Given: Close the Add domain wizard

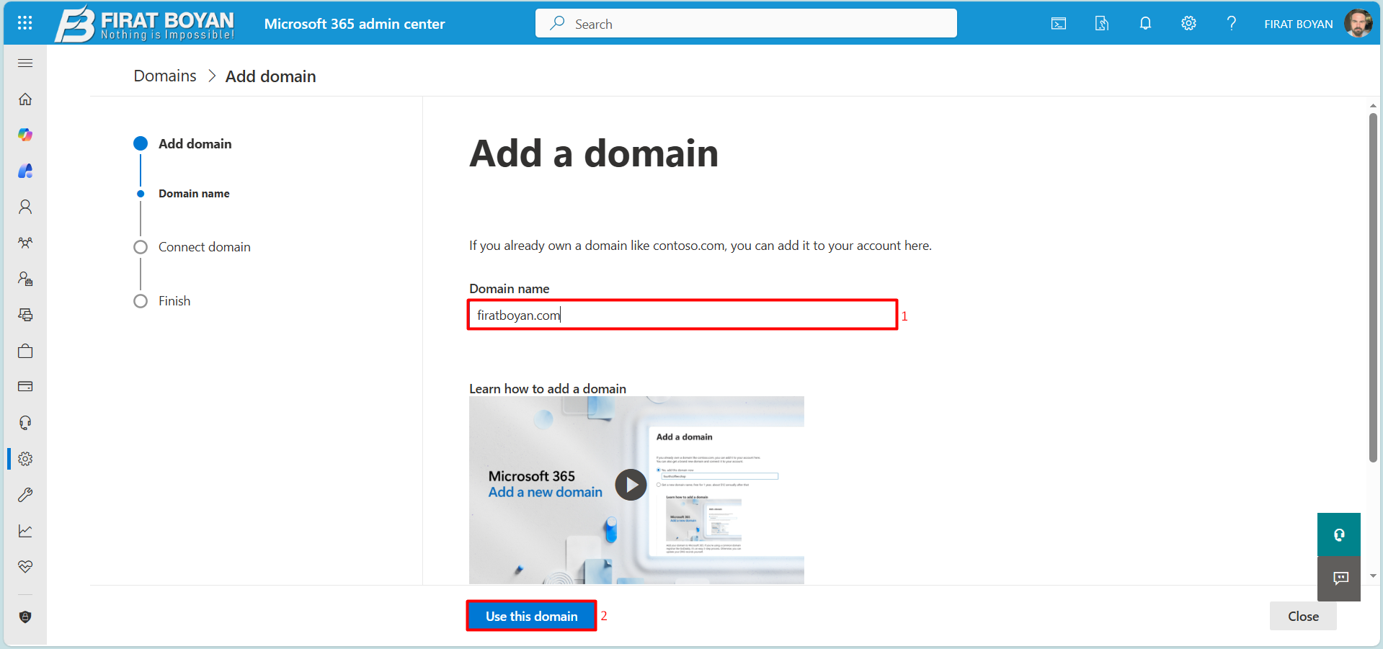Looking at the screenshot, I should click(x=1302, y=616).
